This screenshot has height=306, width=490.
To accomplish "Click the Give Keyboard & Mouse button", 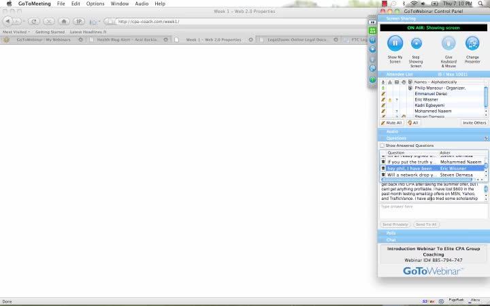I will pyautogui.click(x=448, y=44).
